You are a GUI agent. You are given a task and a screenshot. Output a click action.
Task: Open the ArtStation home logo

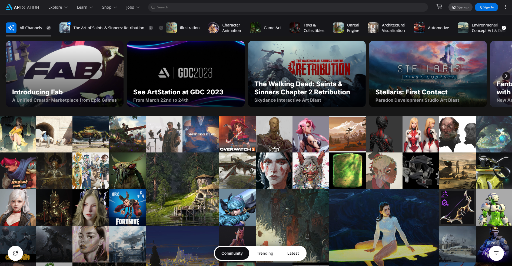tap(22, 7)
